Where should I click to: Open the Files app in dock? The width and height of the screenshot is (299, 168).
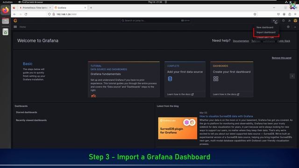click(5, 21)
